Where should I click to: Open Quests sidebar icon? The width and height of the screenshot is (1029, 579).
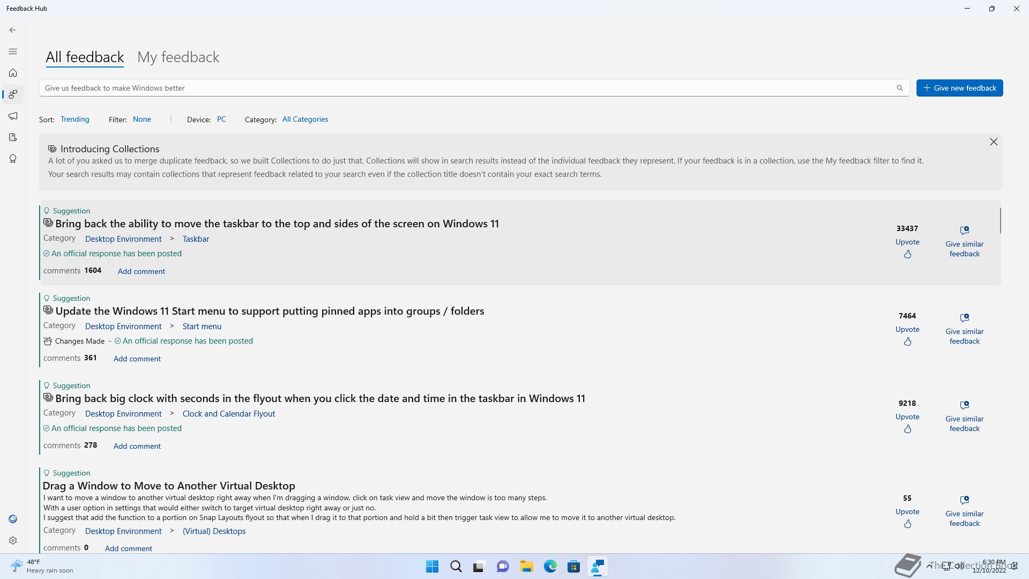point(13,137)
